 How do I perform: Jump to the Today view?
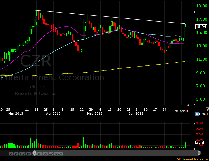coord(58,154)
